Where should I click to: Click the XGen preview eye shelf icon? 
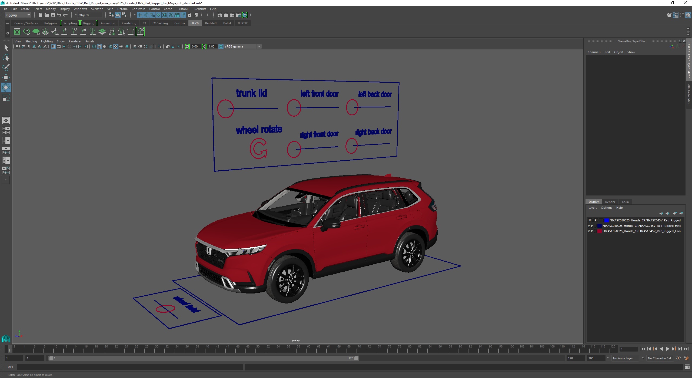26,32
